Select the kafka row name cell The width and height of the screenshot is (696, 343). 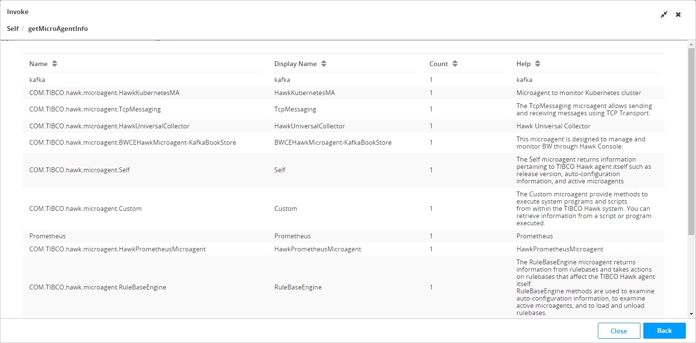tap(37, 80)
